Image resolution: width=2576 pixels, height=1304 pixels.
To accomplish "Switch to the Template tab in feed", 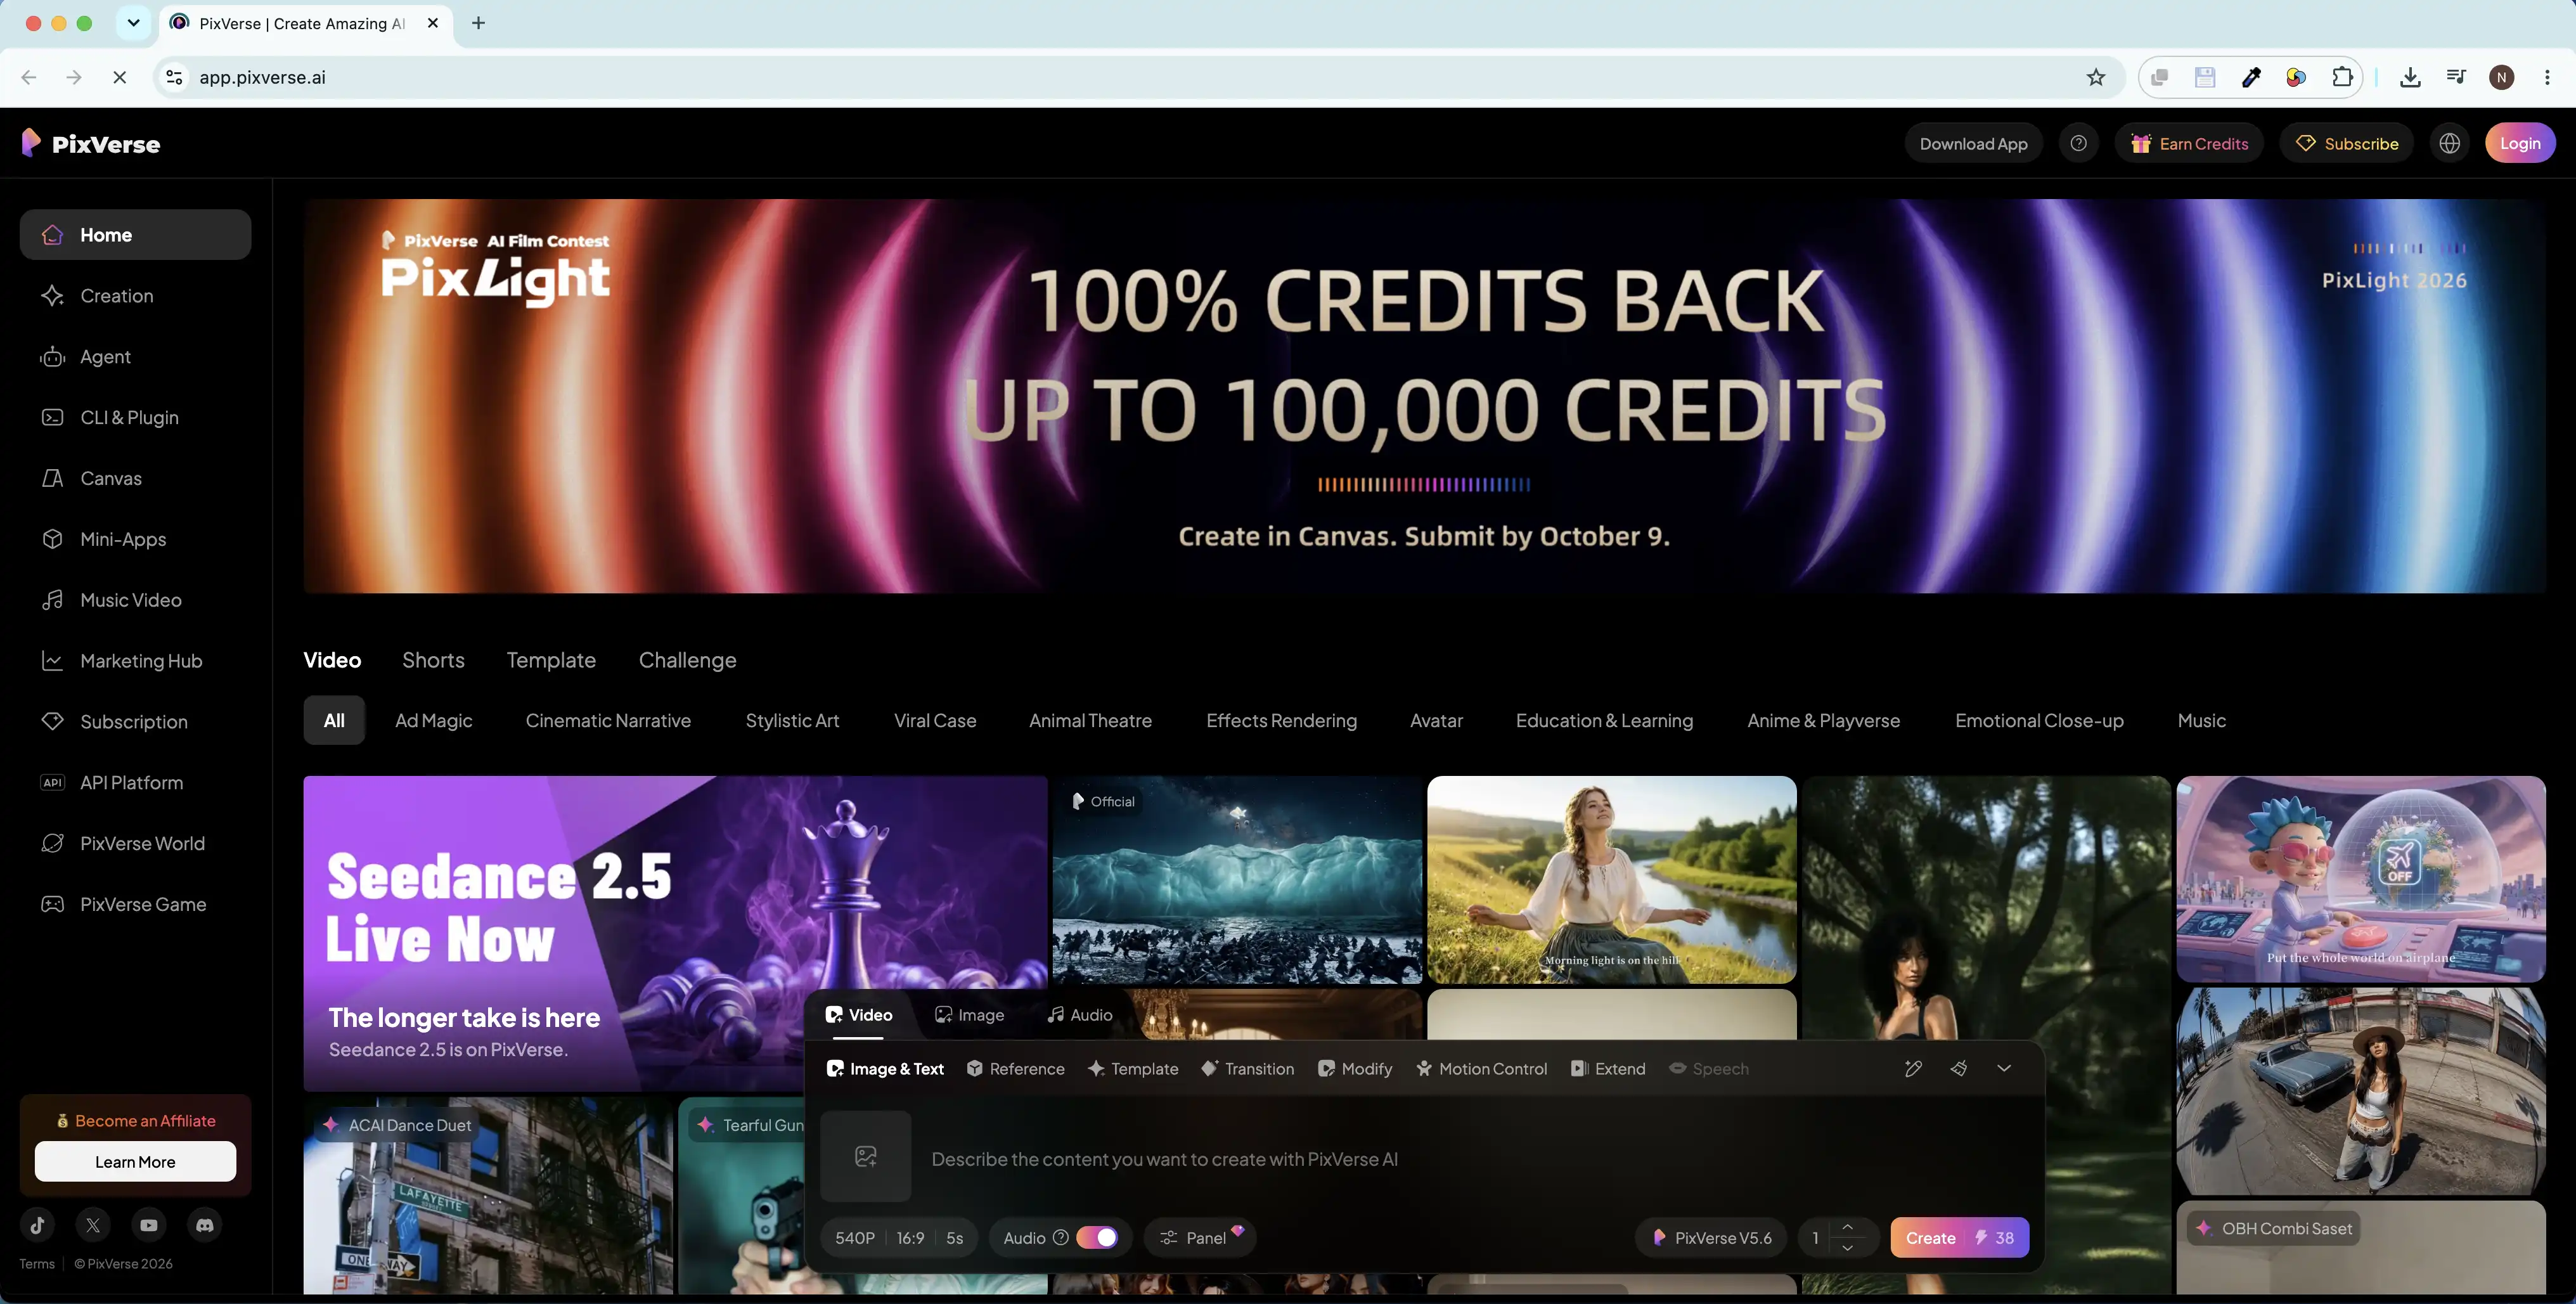I will (x=551, y=660).
